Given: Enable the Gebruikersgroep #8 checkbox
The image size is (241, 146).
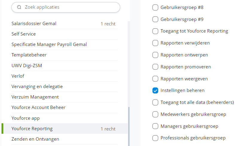Looking at the screenshot, I should pos(155,8).
